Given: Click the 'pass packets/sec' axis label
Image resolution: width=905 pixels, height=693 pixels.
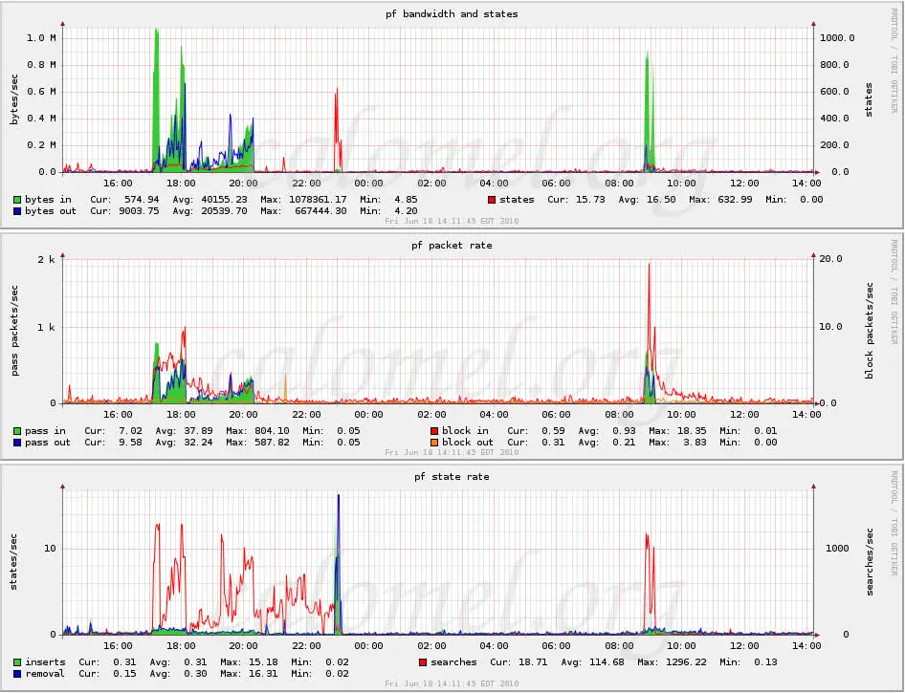Looking at the screenshot, I should click(x=14, y=331).
